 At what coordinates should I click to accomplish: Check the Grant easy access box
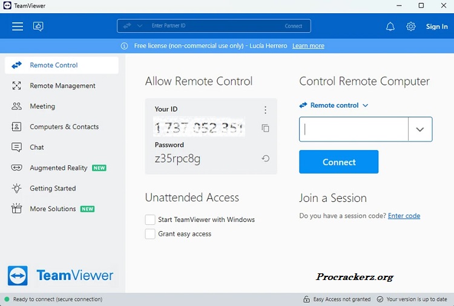[150, 234]
